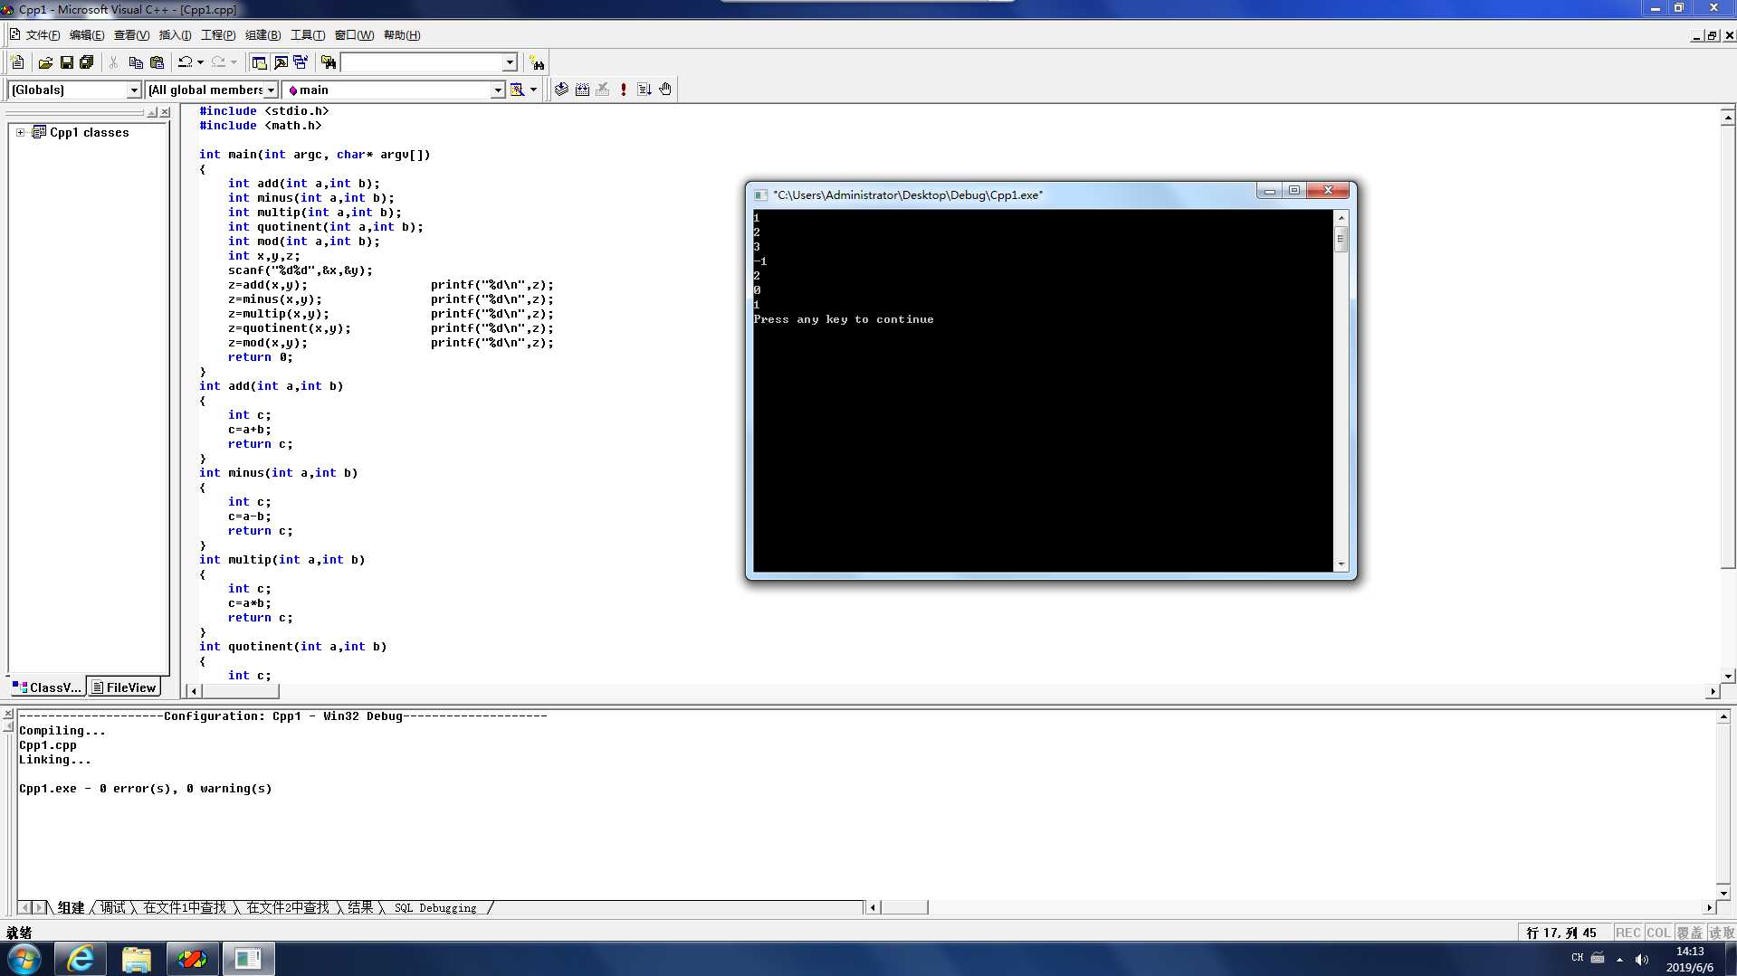Toggle the Workspace window icon
The width and height of the screenshot is (1737, 976).
coord(260,62)
